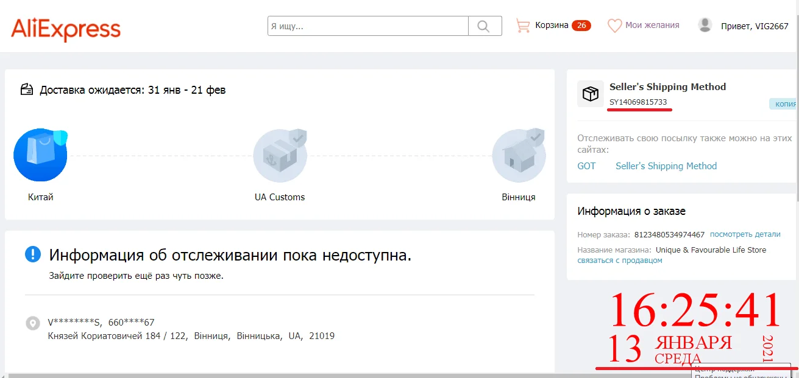This screenshot has width=799, height=378.
Task: Click the user avatar icon
Action: (705, 25)
